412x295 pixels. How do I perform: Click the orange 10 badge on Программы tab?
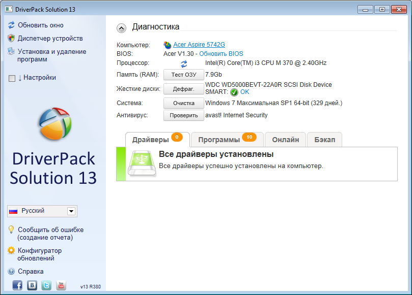(250, 137)
